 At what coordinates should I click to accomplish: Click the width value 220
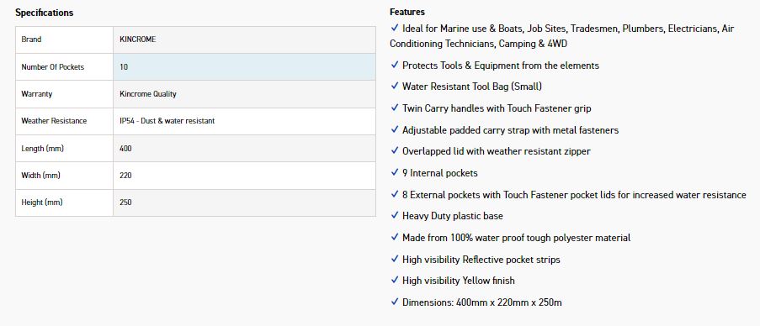pos(125,176)
